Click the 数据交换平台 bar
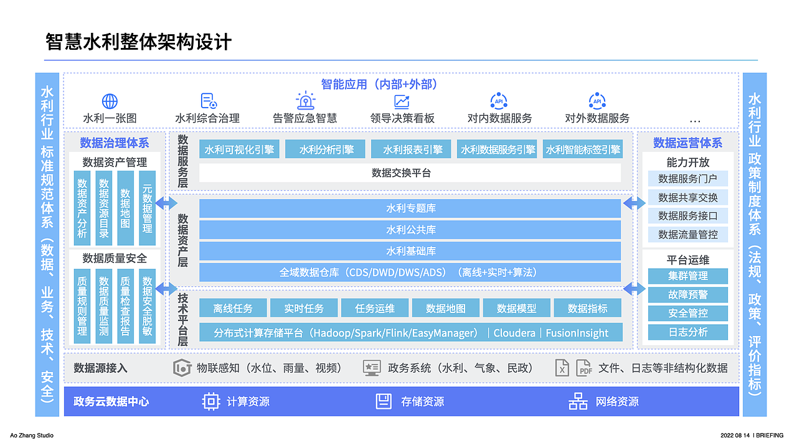Viewport: 797px width, 448px height. coord(410,172)
